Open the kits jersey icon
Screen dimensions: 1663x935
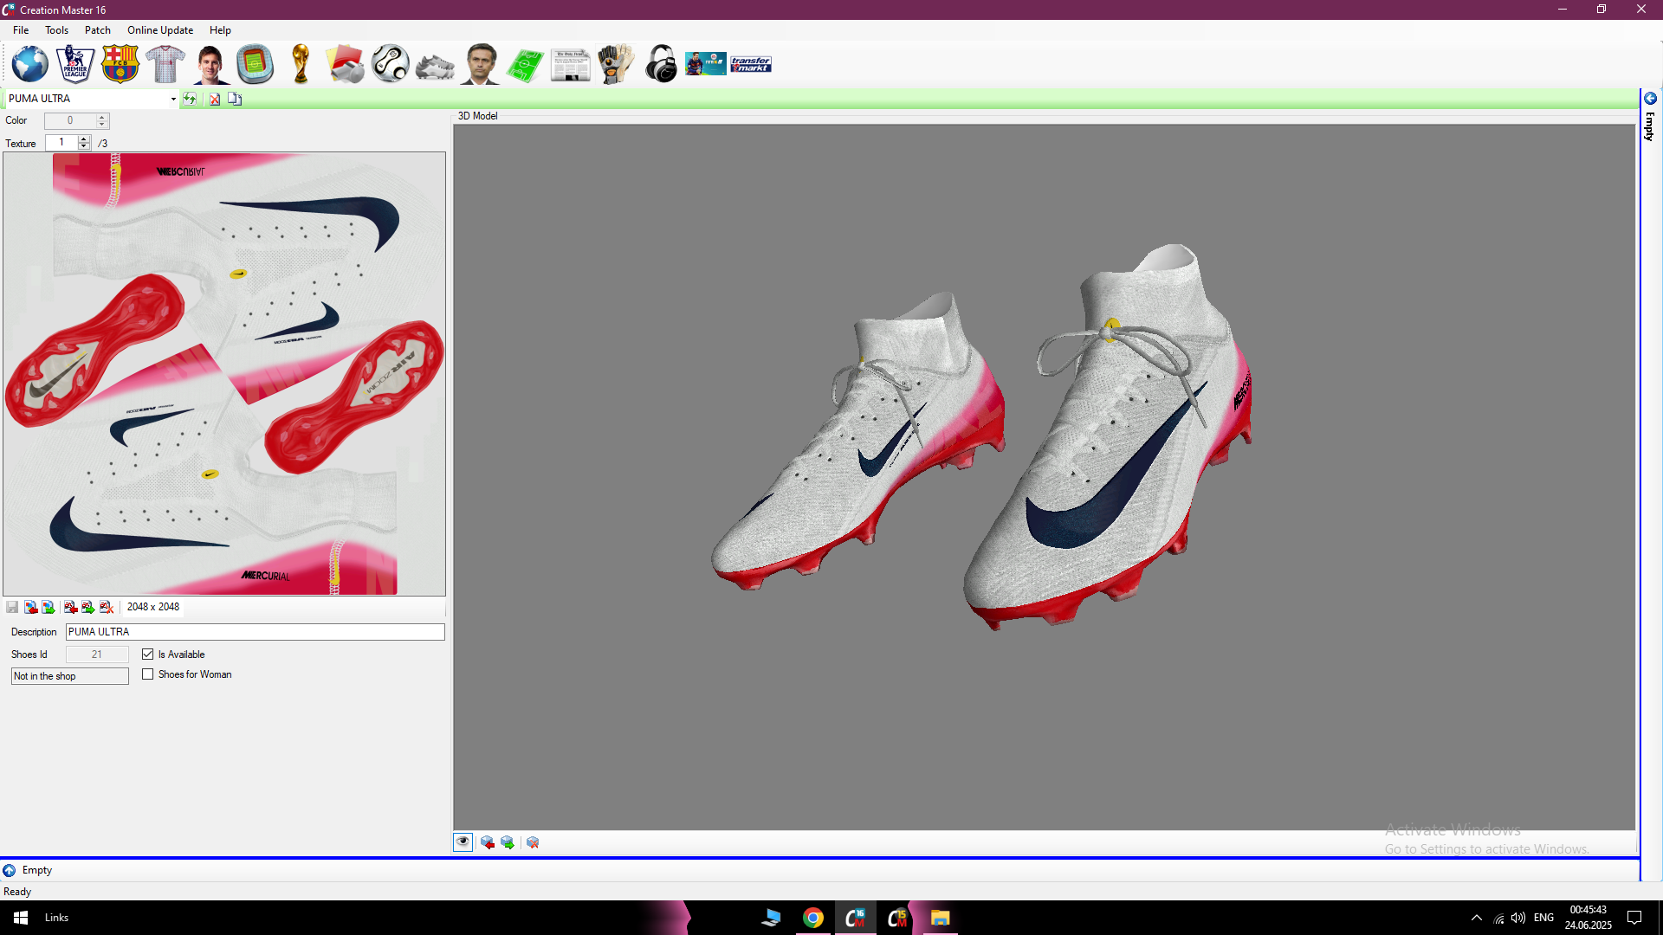165,64
